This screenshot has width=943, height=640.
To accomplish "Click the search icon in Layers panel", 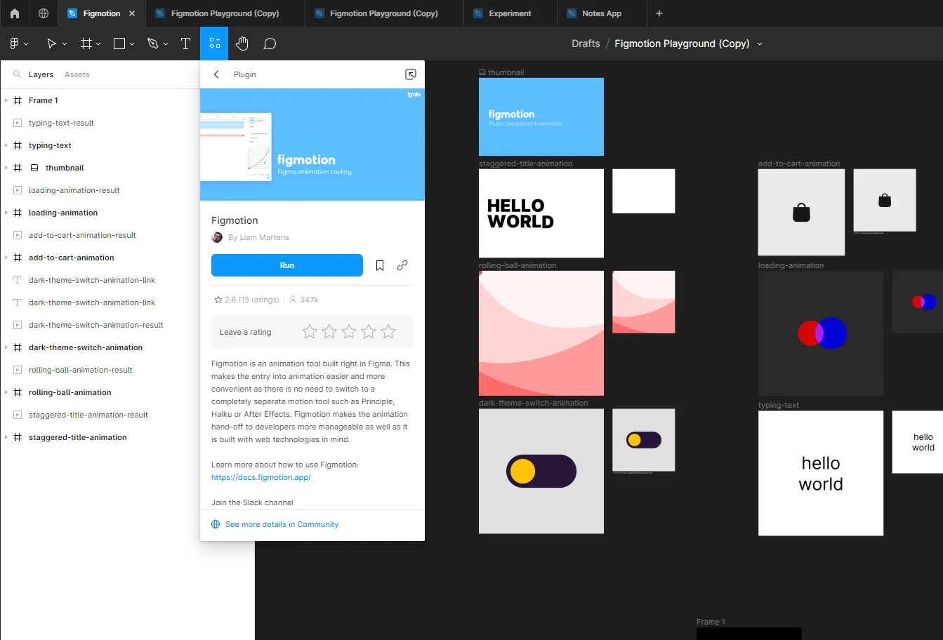I will [18, 74].
